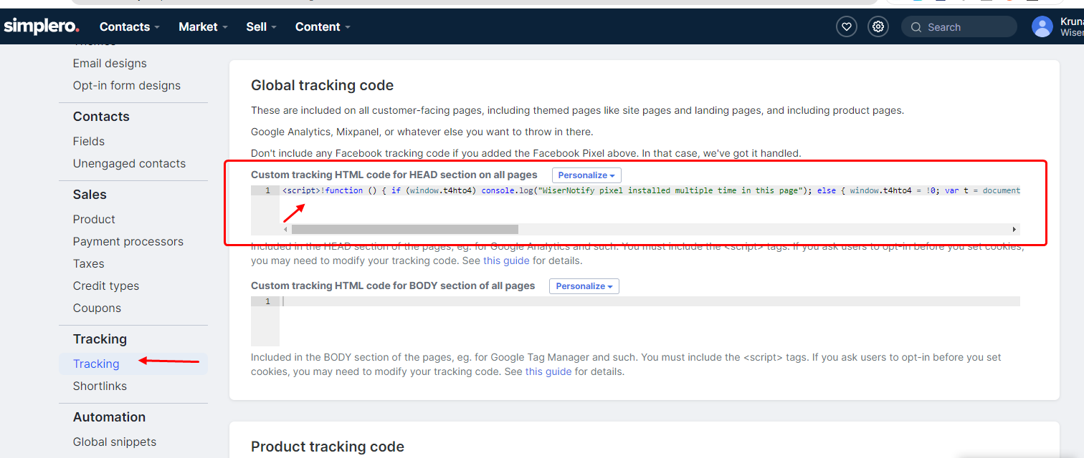Open 'this guide' link under HEAD code
Viewport: 1084px width, 458px height.
[506, 260]
